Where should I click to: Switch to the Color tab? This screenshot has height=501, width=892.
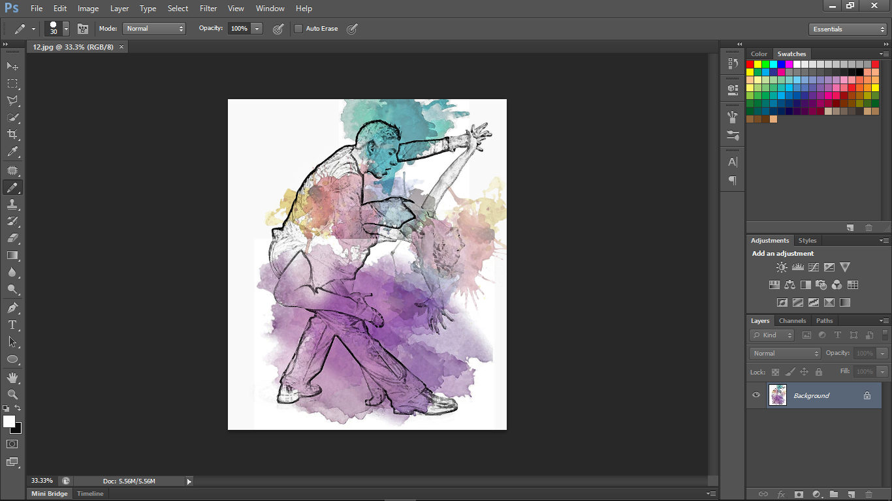pos(759,54)
